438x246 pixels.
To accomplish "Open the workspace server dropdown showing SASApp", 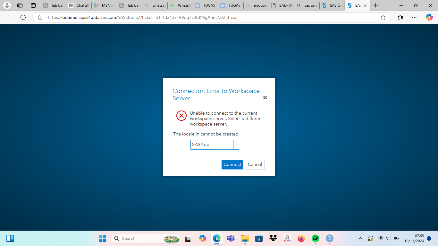I will pyautogui.click(x=236, y=144).
